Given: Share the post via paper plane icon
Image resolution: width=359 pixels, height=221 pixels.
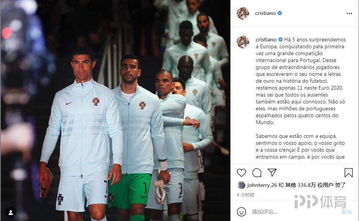Looking at the screenshot, I should tap(272, 172).
